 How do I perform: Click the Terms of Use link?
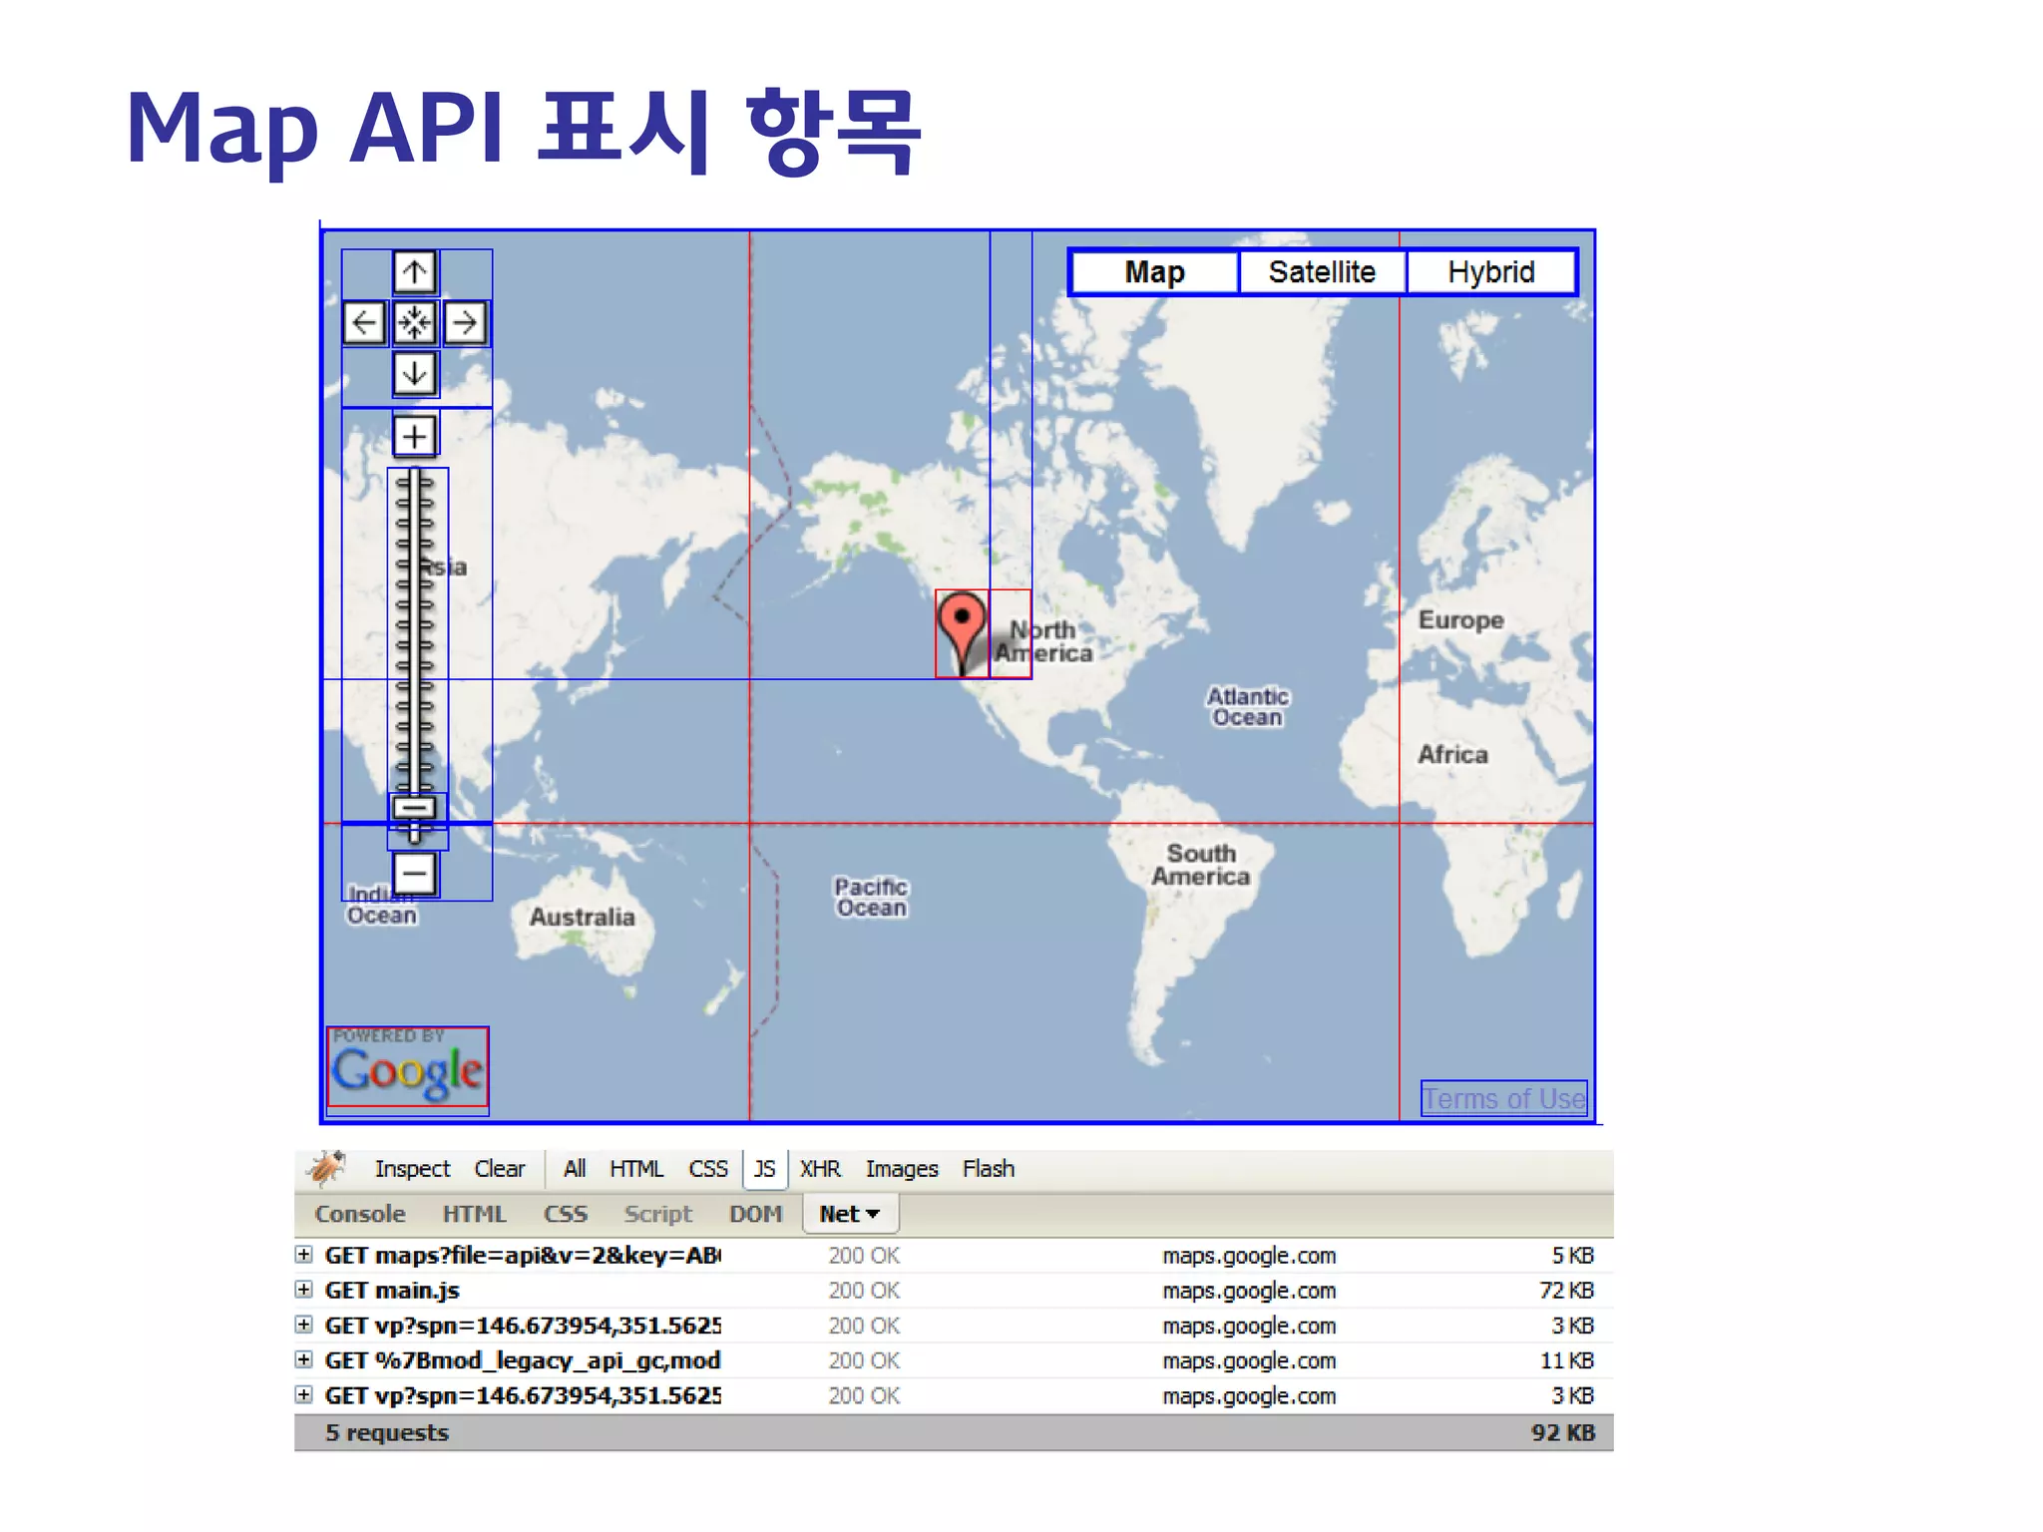pyautogui.click(x=1503, y=1099)
